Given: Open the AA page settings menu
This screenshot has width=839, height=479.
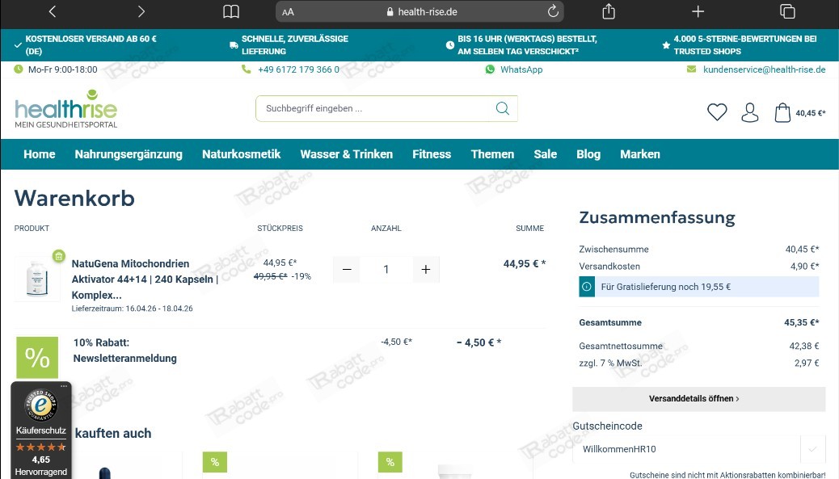Looking at the screenshot, I should [287, 11].
